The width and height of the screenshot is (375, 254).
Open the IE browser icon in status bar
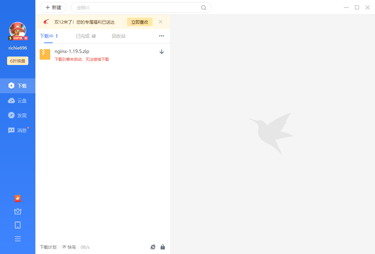pos(153,247)
